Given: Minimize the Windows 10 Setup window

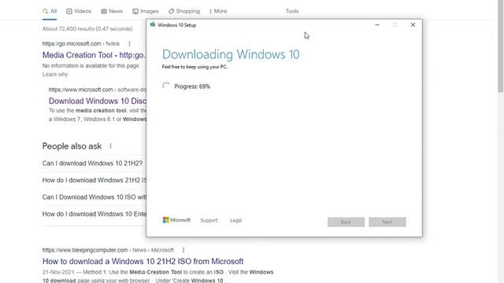Looking at the screenshot, I should click(x=377, y=24).
